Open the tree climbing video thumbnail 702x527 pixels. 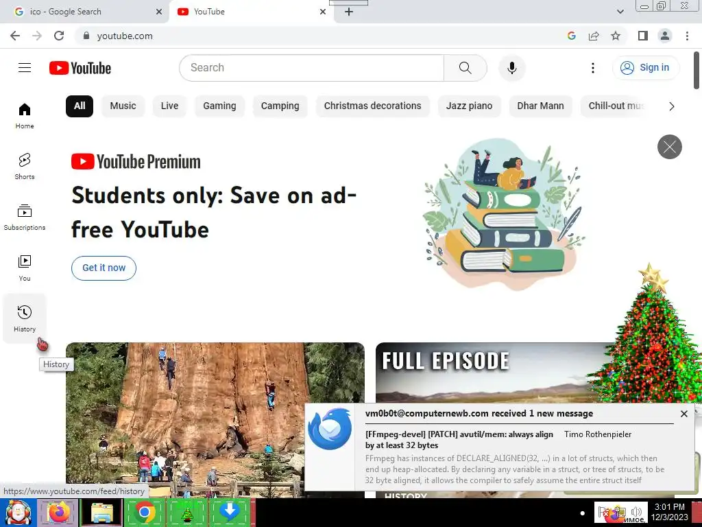[x=215, y=420]
